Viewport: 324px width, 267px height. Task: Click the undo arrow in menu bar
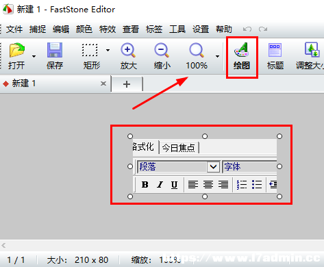(247, 29)
